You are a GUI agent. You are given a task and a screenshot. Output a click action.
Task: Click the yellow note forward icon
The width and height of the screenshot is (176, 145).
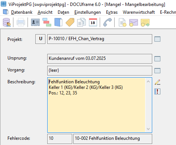point(145,23)
